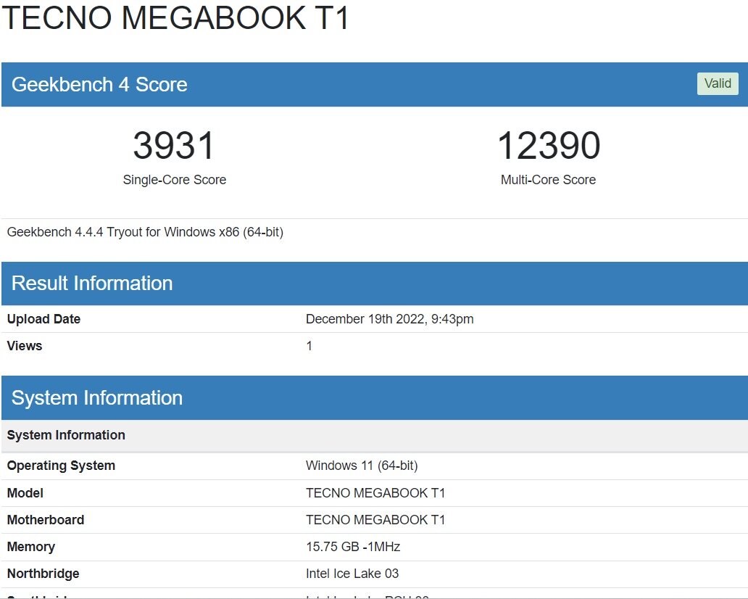748x599 pixels.
Task: Click the gray System Information subheading row
Action: click(x=374, y=435)
